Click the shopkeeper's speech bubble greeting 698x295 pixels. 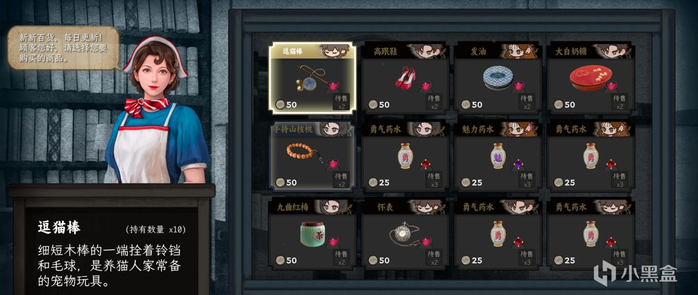click(x=62, y=47)
